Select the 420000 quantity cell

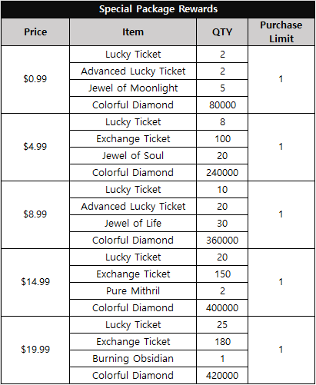tap(222, 376)
